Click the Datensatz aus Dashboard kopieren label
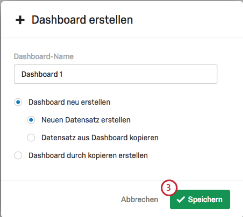This screenshot has width=243, height=217. pos(100,138)
